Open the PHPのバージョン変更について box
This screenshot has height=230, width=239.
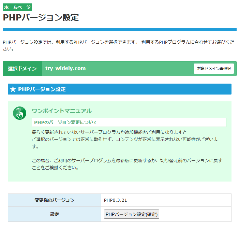tap(129, 122)
